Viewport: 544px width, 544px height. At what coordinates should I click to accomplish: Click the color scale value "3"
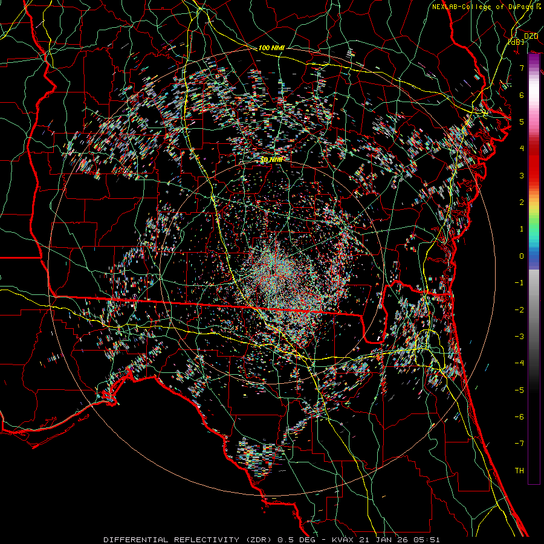click(522, 175)
